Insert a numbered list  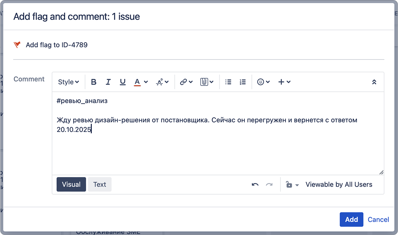[242, 82]
